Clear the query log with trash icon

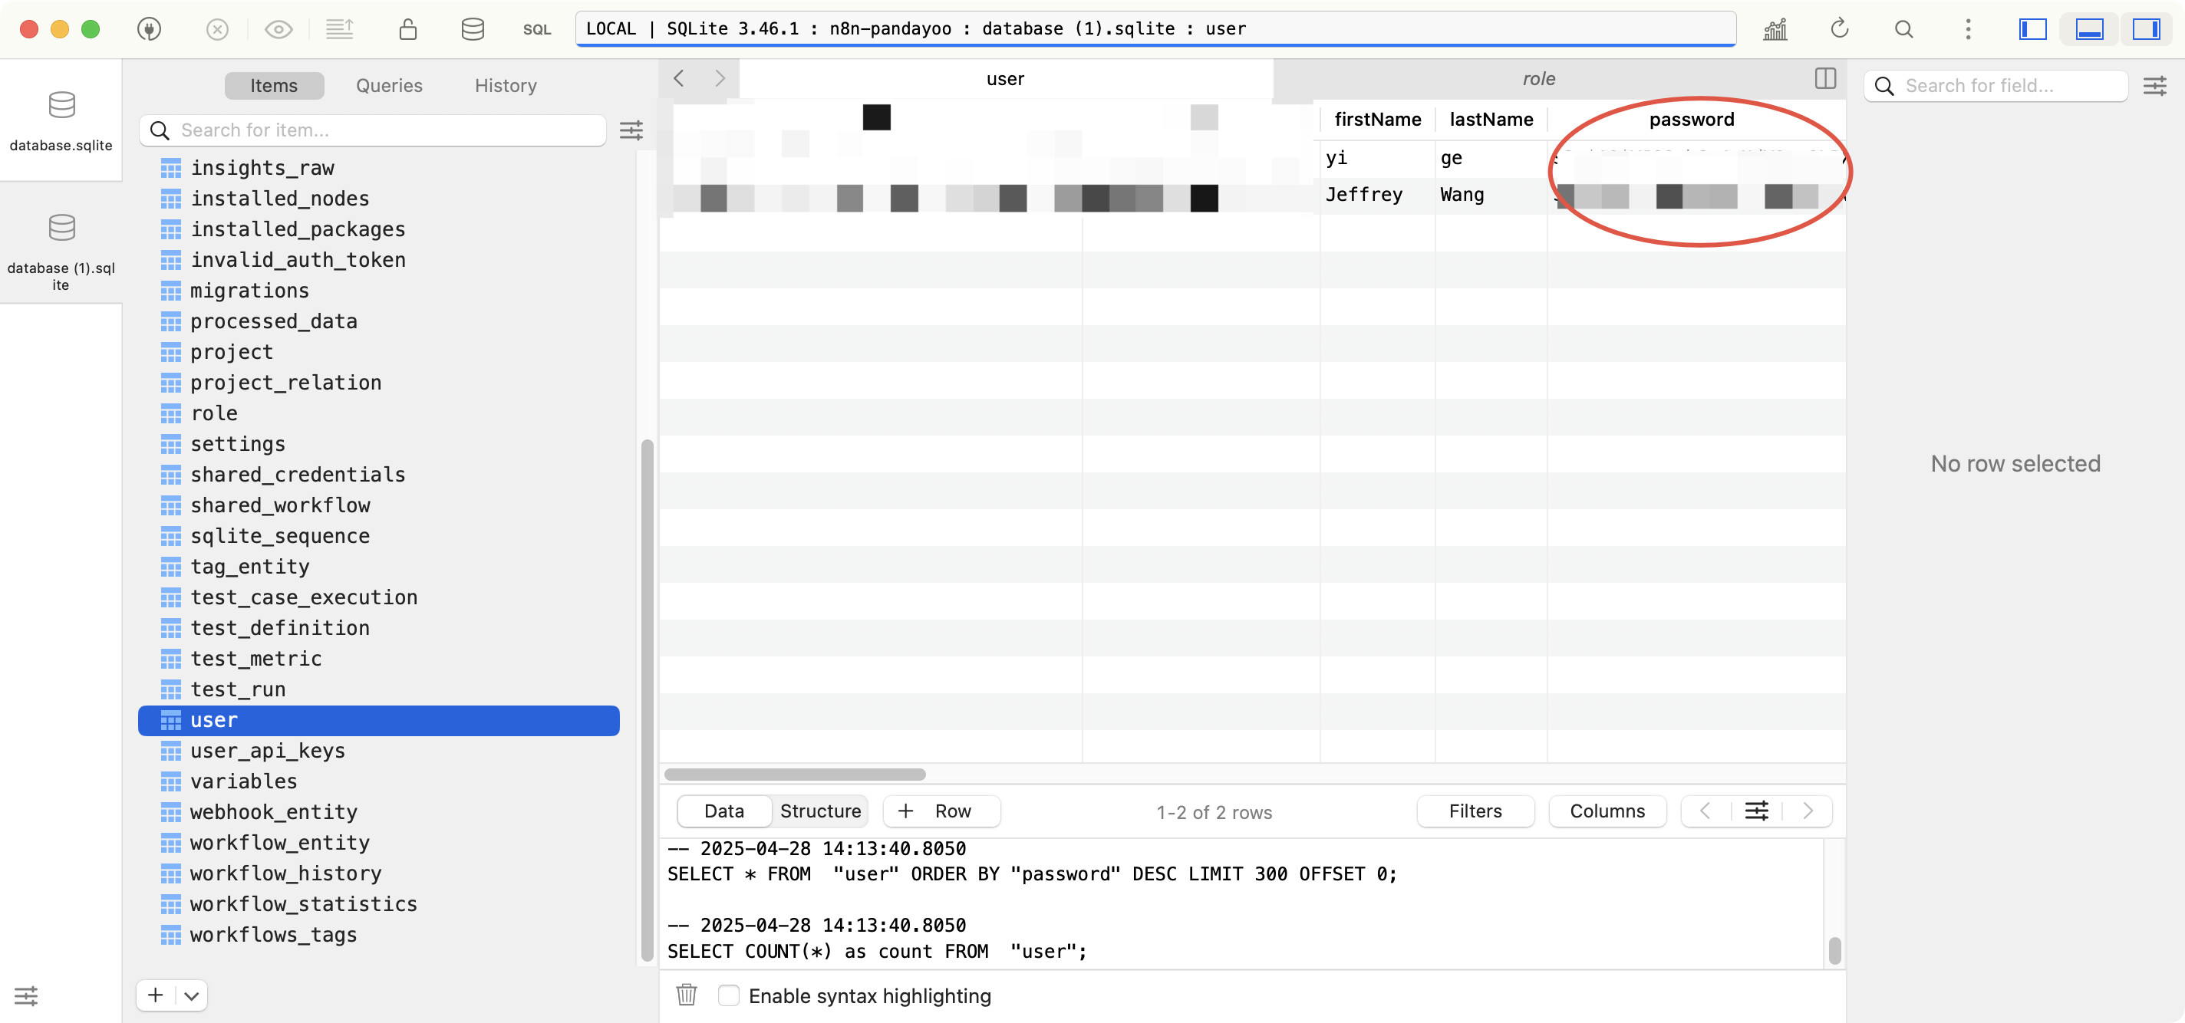pos(686,994)
